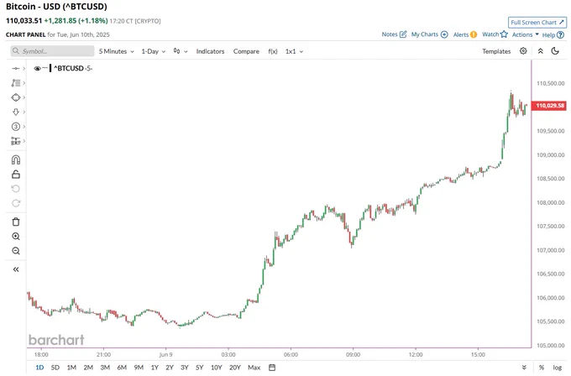Open the 5 Minutes interval dropdown

(116, 51)
